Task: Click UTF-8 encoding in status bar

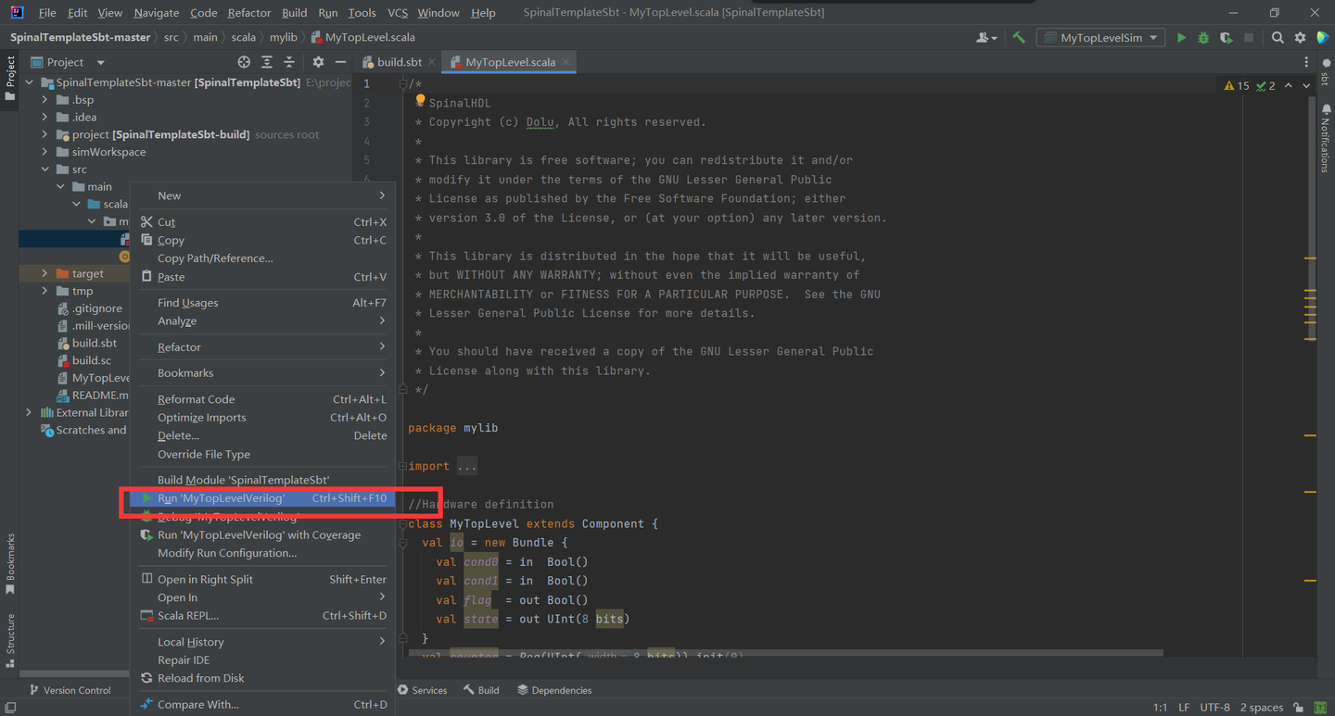Action: 1215,708
